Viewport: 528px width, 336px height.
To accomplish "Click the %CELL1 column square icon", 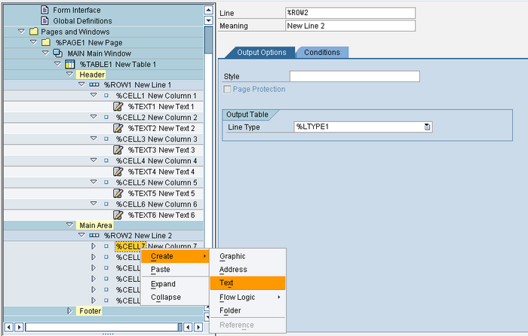I will pyautogui.click(x=106, y=96).
